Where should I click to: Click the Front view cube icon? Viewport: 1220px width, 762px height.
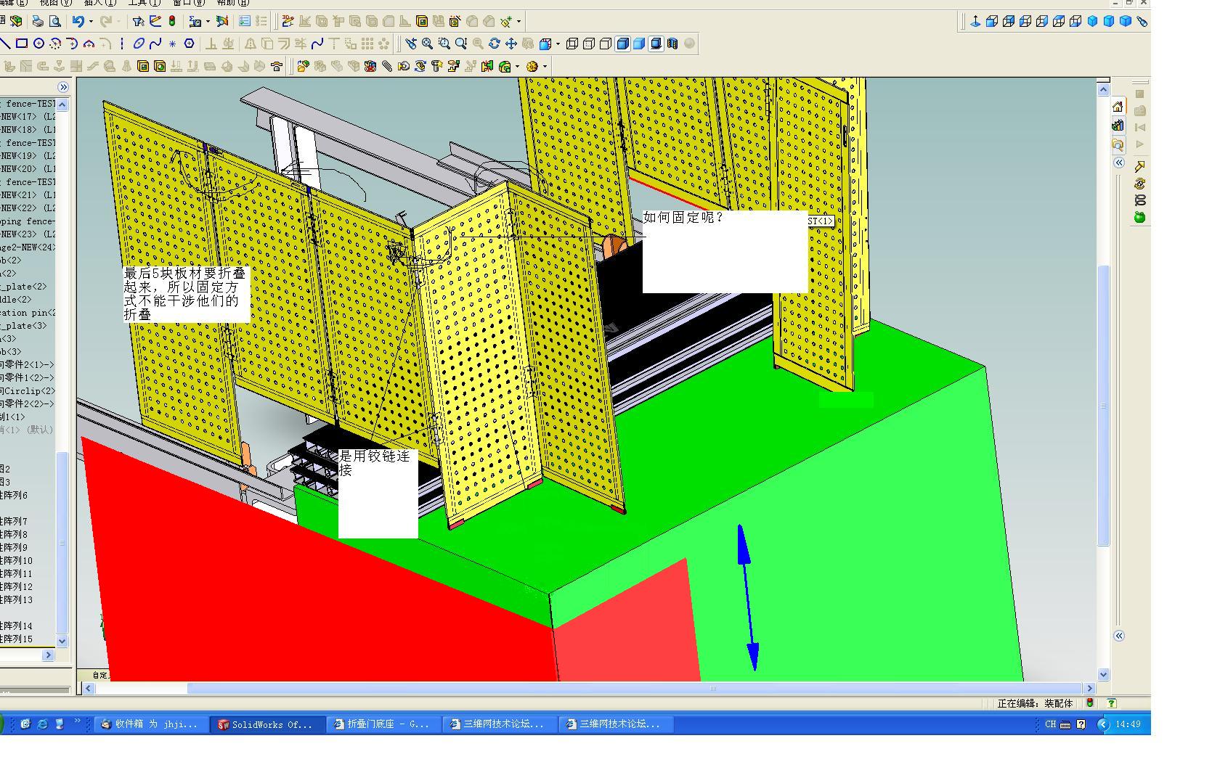click(x=992, y=22)
